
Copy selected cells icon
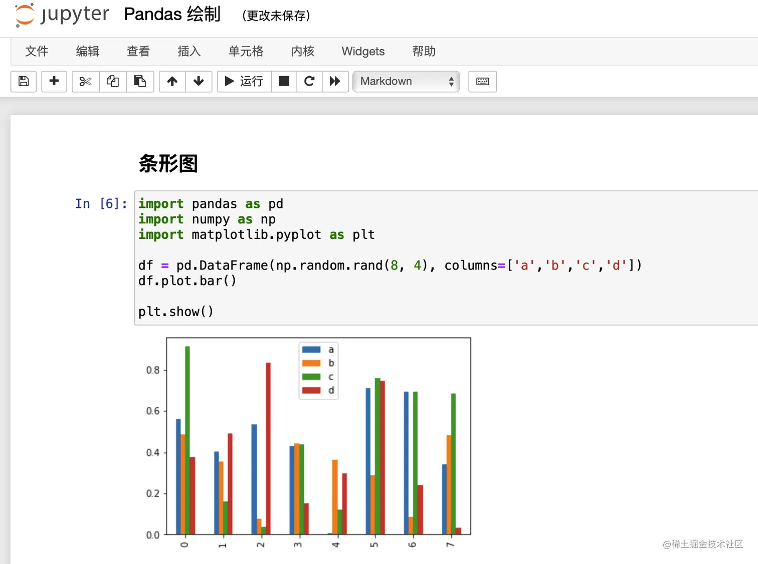pyautogui.click(x=113, y=81)
